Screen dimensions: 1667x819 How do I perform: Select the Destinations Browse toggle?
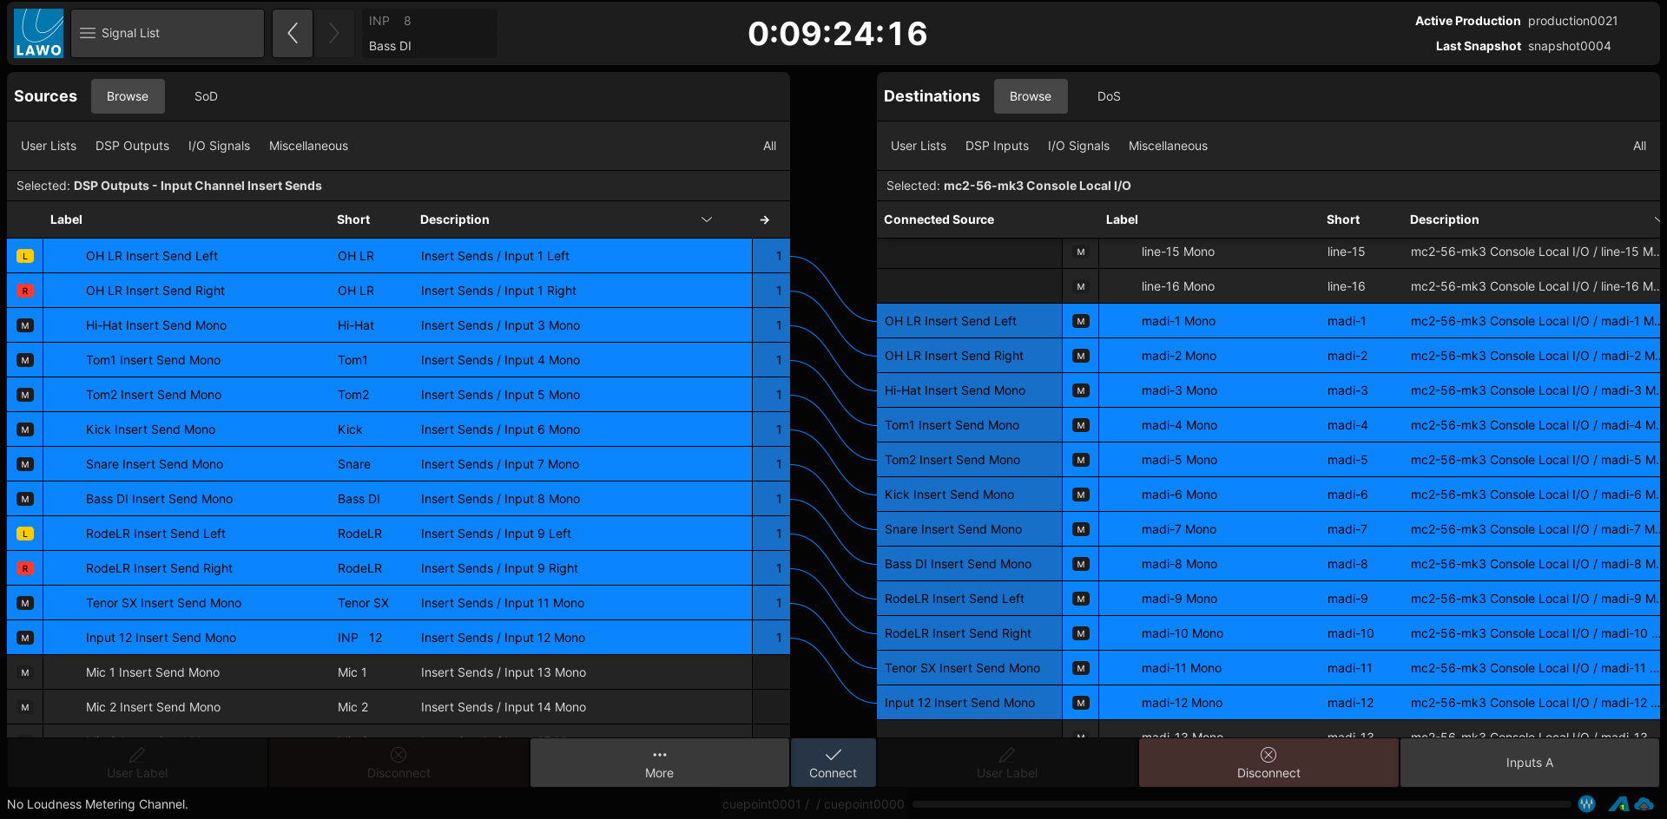pyautogui.click(x=1030, y=96)
